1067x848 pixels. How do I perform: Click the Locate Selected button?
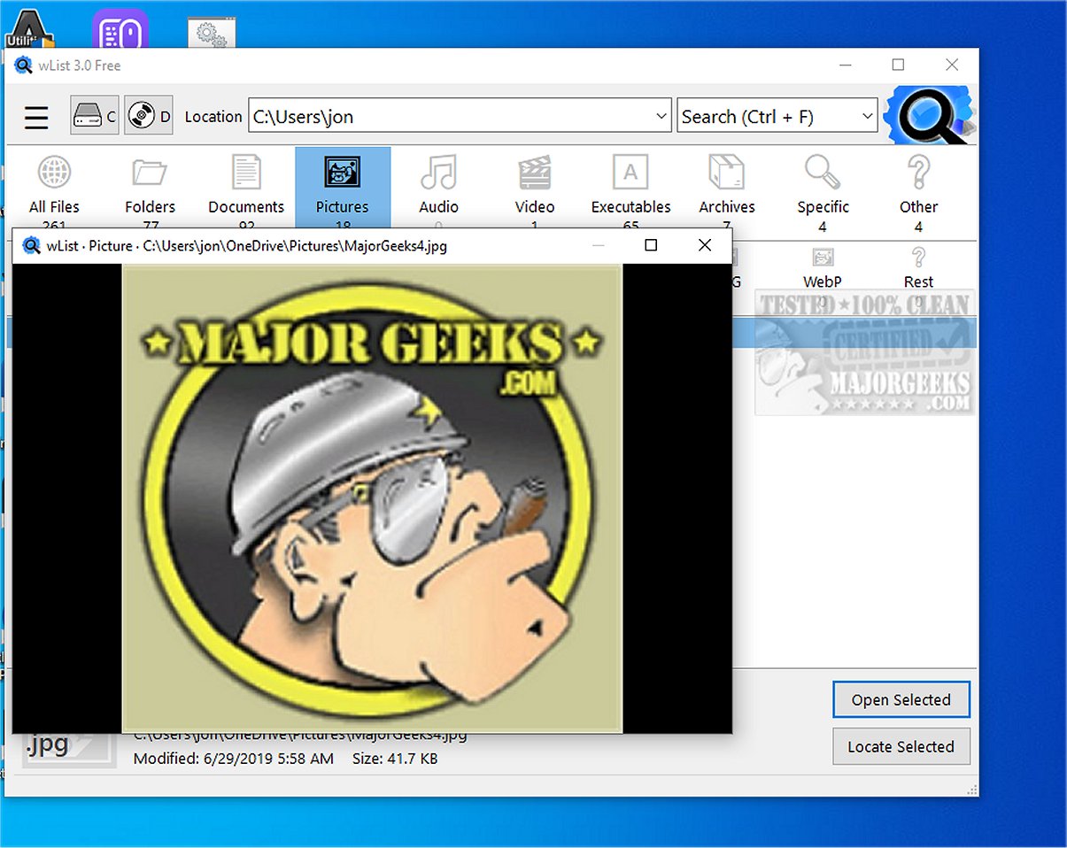pos(901,746)
